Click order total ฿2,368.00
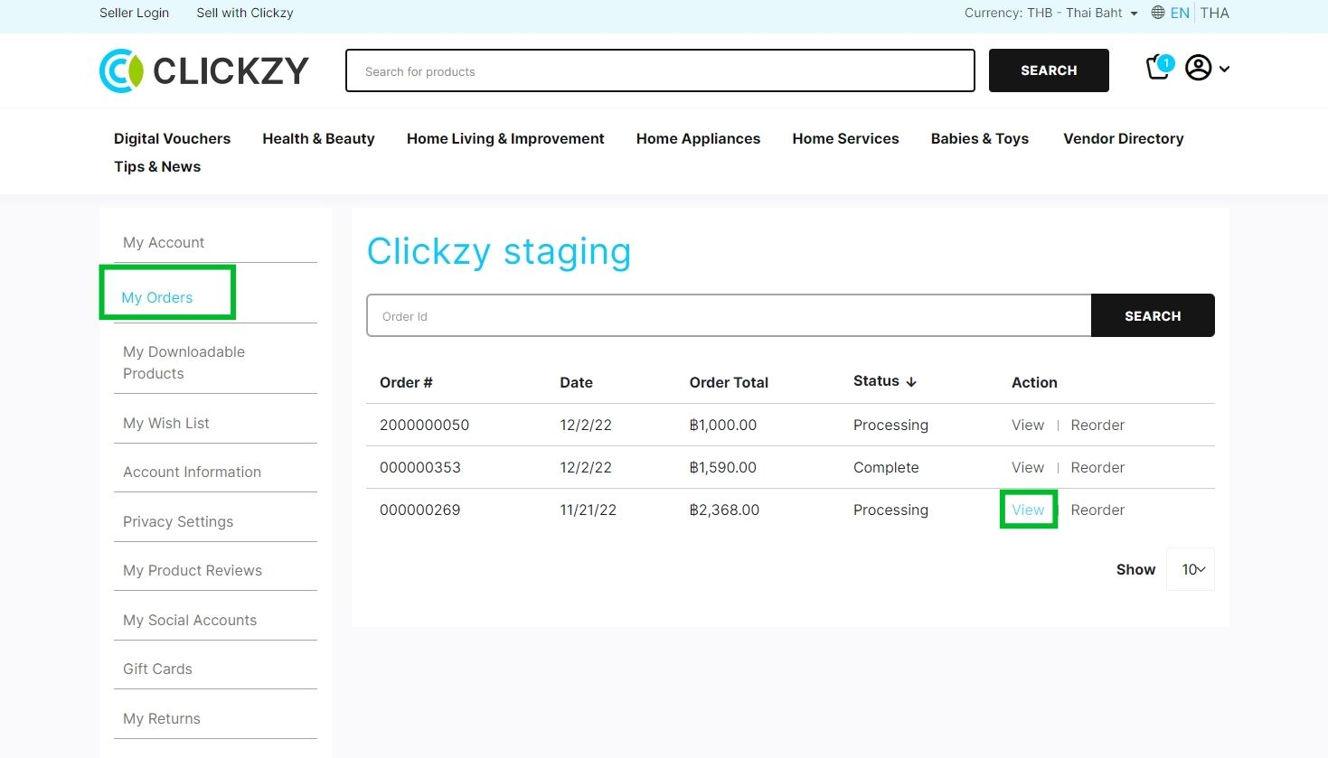Viewport: 1328px width, 758px height. coord(724,510)
